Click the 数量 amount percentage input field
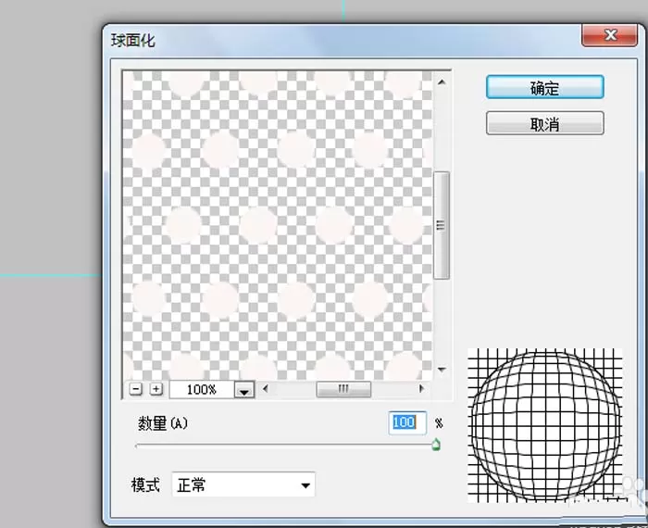This screenshot has width=648, height=528. [x=407, y=422]
